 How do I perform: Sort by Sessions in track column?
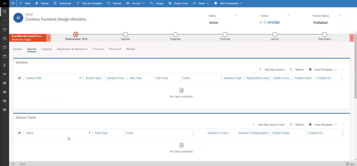pos(217,133)
